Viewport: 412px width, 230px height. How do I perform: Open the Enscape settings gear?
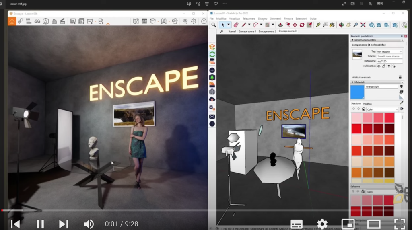click(194, 22)
